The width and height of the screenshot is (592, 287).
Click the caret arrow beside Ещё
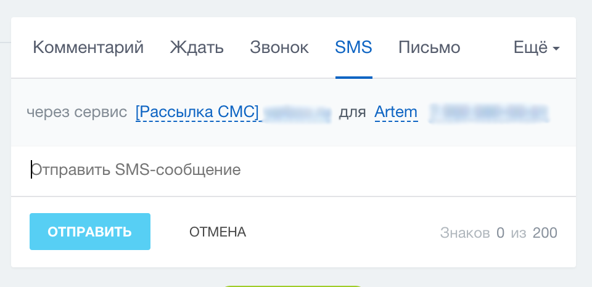[x=556, y=49]
